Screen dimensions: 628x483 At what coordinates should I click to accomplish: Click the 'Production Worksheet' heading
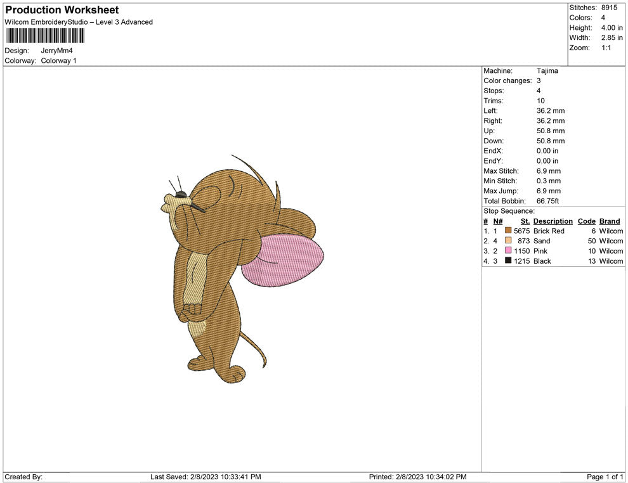62,10
